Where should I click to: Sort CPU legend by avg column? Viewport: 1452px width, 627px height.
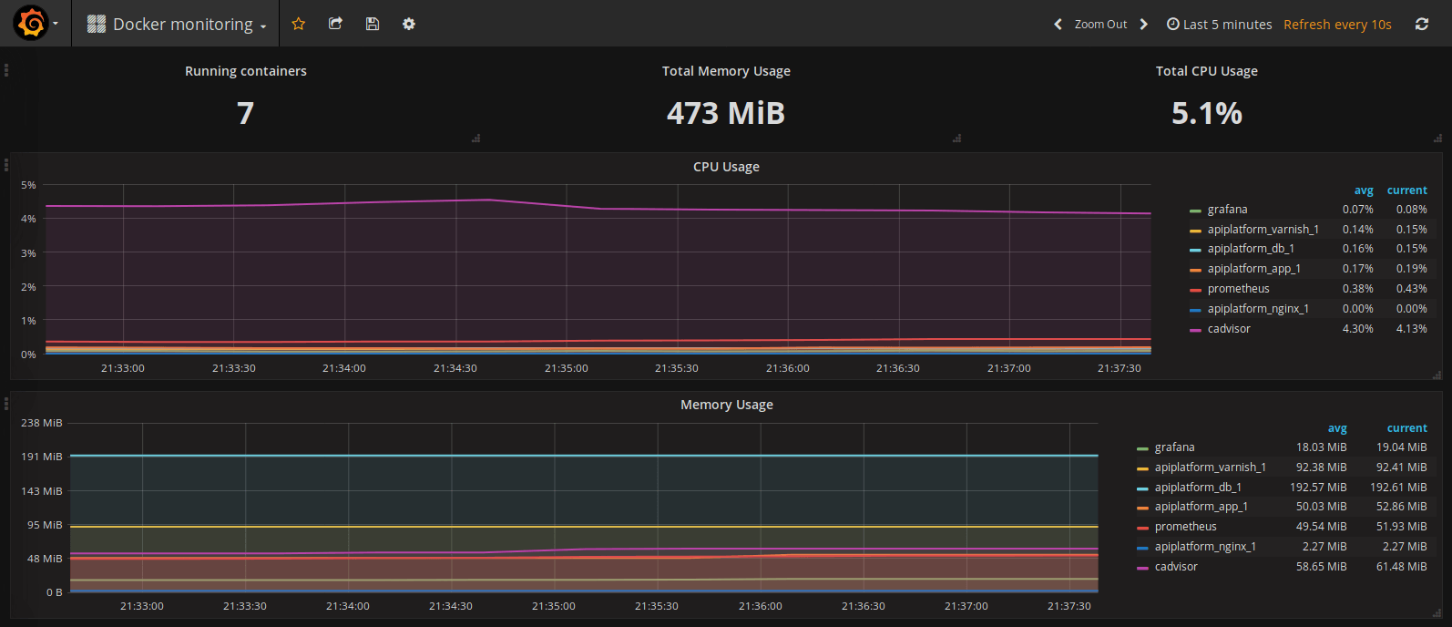(1363, 190)
